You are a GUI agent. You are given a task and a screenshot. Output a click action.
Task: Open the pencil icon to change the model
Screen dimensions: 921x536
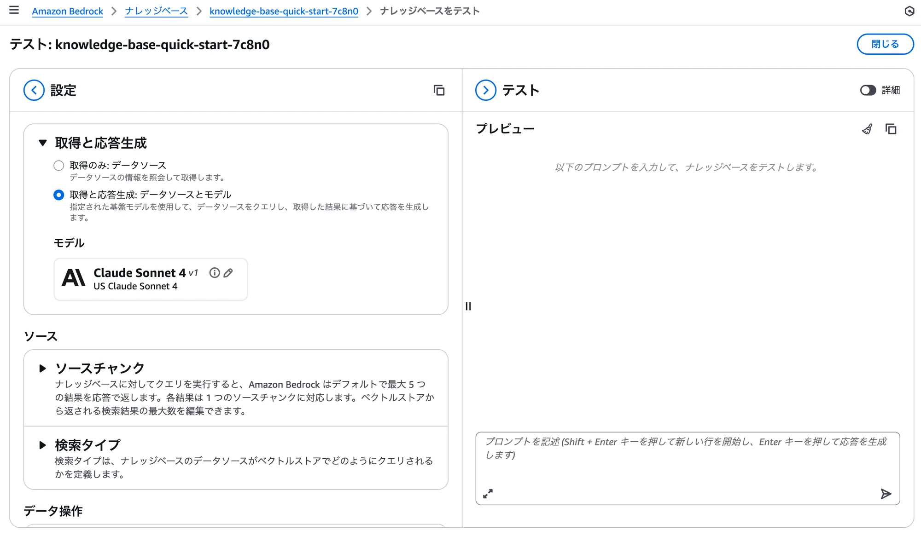228,273
